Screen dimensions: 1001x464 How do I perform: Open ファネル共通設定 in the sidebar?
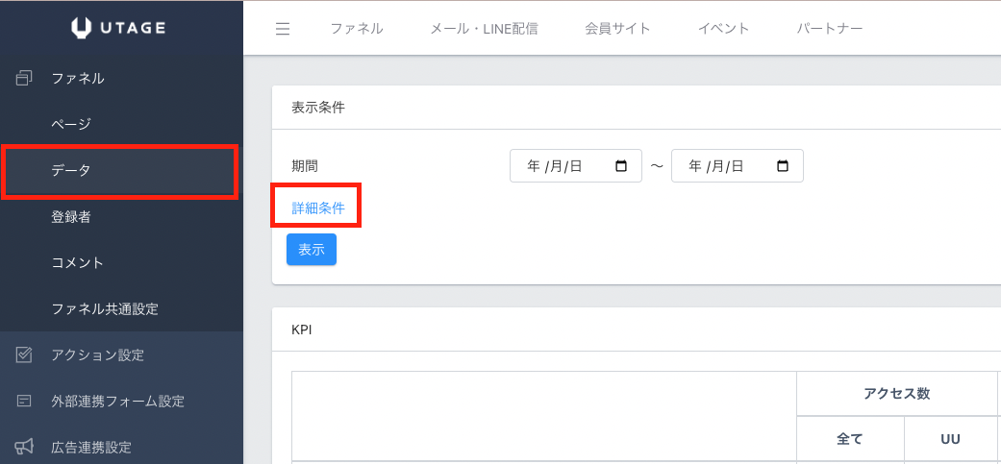coord(105,309)
